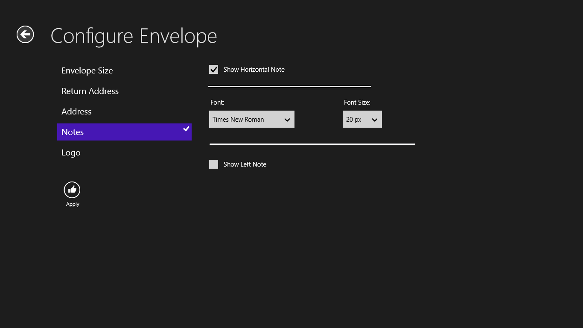Select Envelope Size in the sidebar
Viewport: 583px width, 328px height.
click(87, 70)
